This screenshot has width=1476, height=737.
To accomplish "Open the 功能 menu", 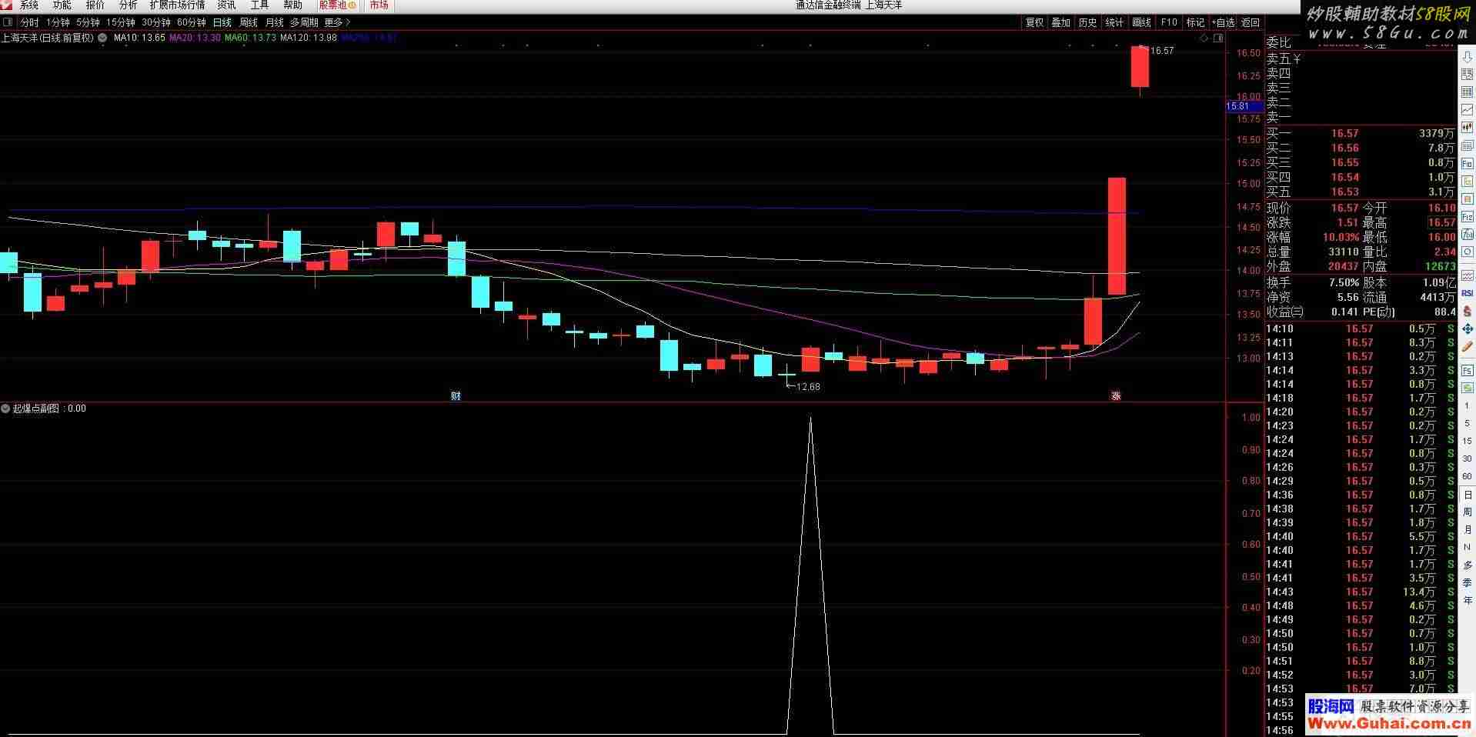I will 62,5.
